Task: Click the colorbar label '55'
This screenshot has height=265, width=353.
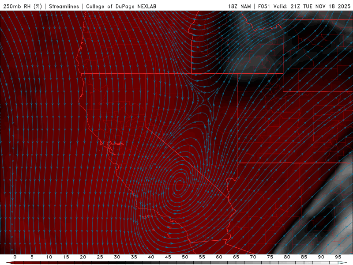Action: tap(202, 257)
